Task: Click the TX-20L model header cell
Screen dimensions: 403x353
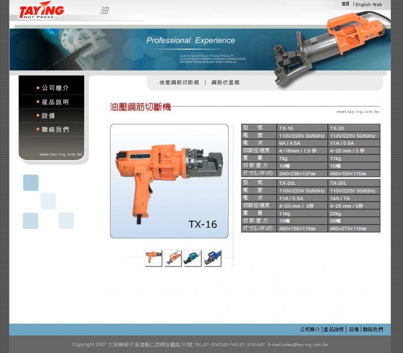Action: (x=302, y=183)
